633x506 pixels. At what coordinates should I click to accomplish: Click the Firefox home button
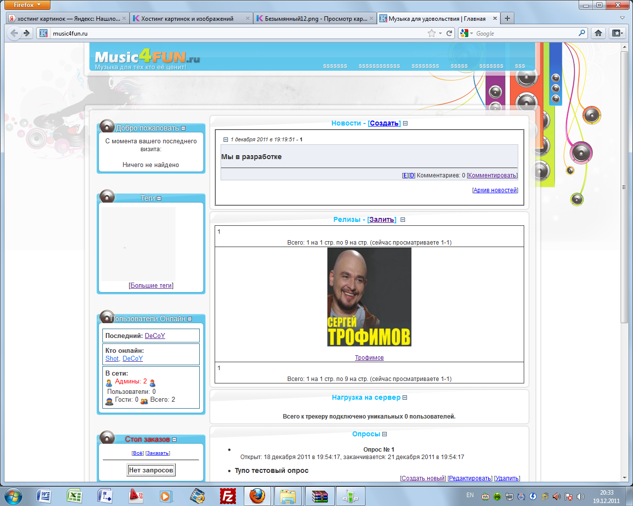pyautogui.click(x=598, y=33)
